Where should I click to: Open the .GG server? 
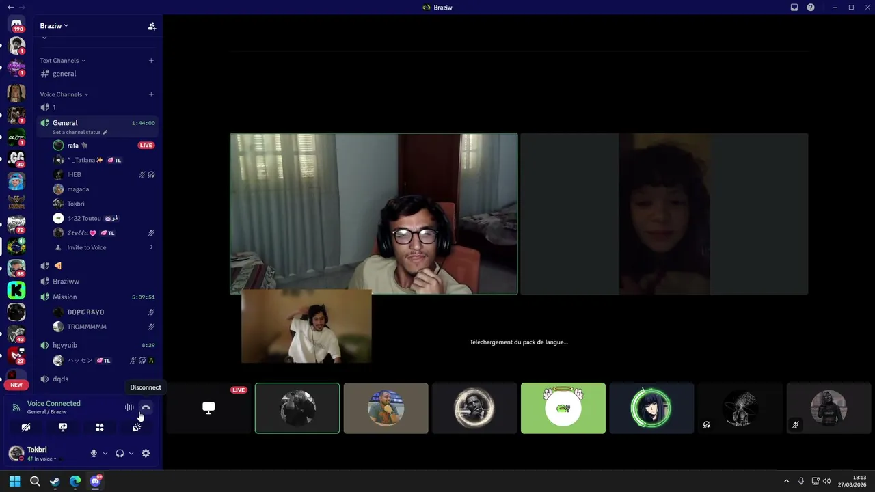click(x=16, y=159)
